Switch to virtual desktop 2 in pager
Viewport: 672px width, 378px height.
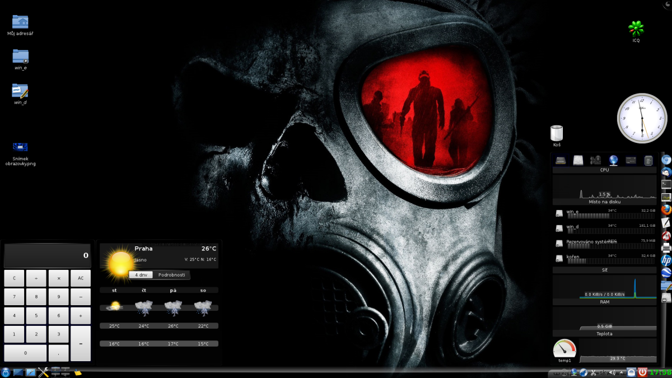tap(65, 369)
